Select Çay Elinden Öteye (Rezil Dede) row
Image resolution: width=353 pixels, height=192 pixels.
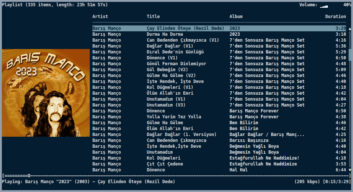coord(185,28)
